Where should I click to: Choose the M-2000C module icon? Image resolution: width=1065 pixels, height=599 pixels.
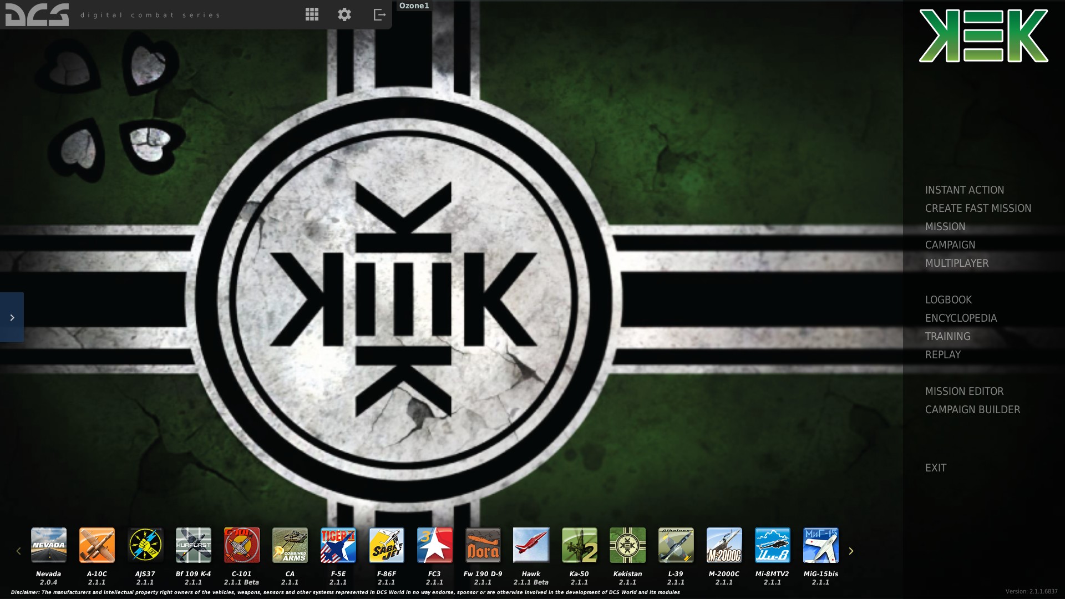click(x=724, y=545)
